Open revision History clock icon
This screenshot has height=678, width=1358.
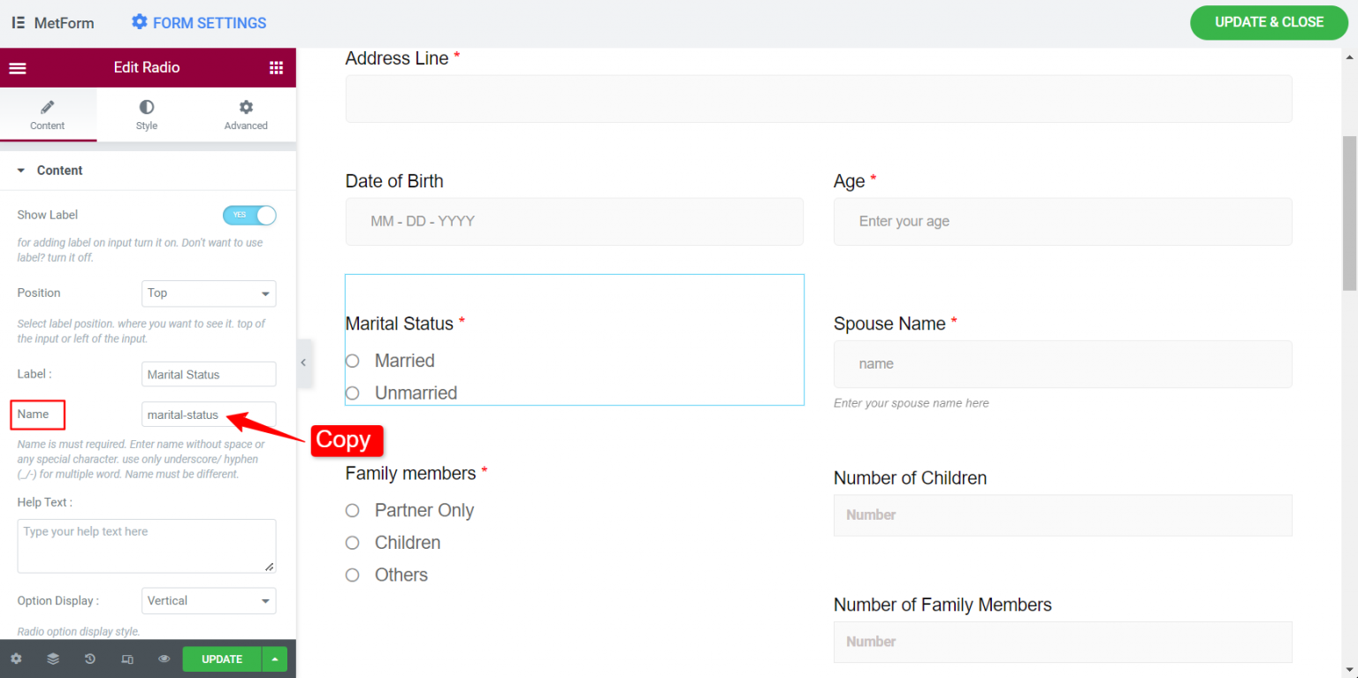point(89,659)
